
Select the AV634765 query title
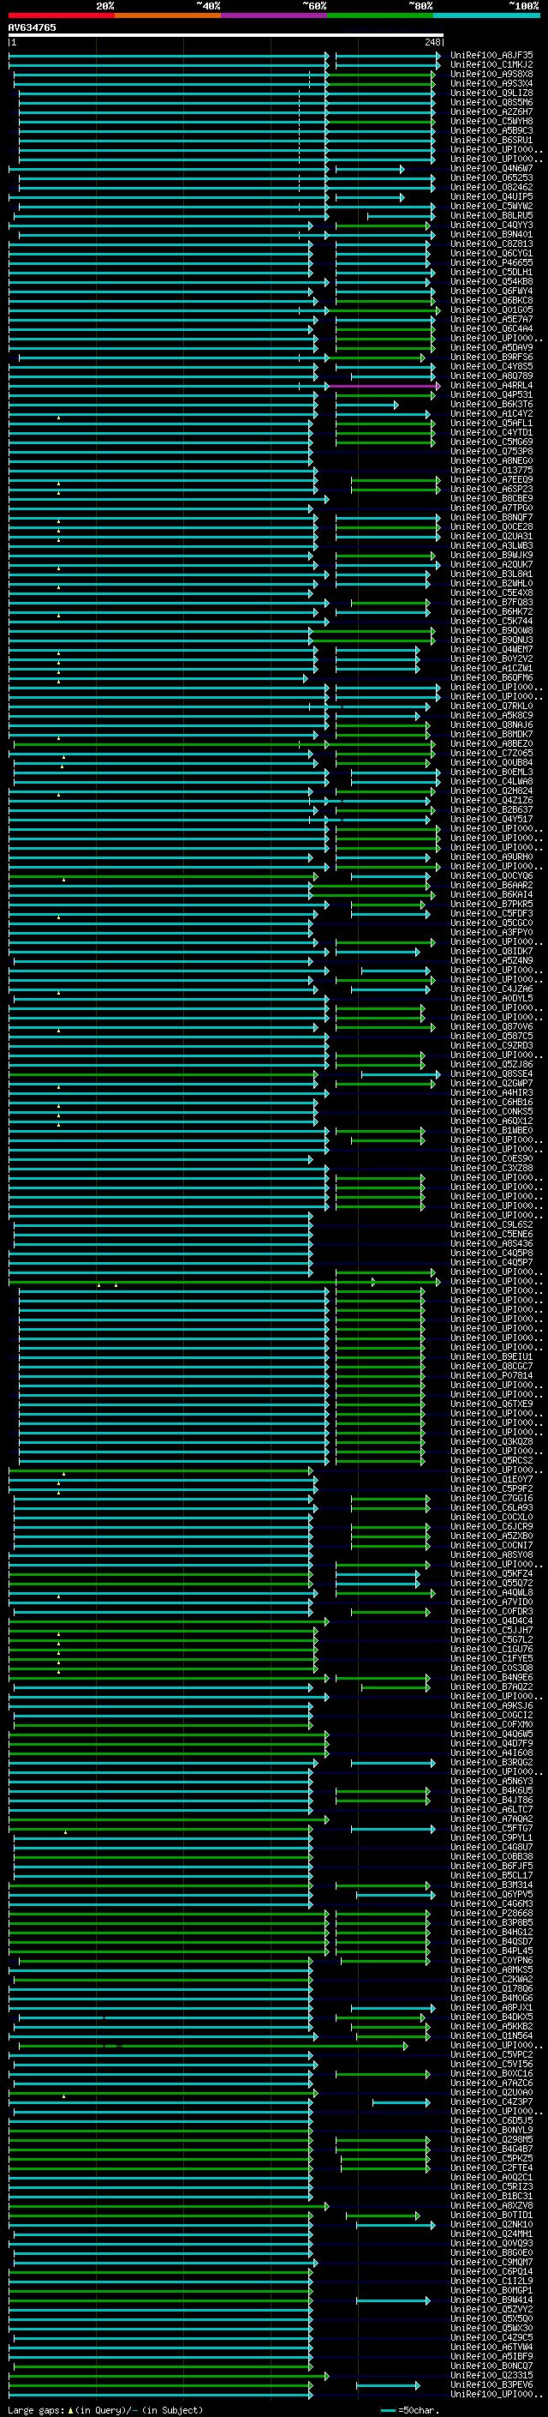pos(32,27)
